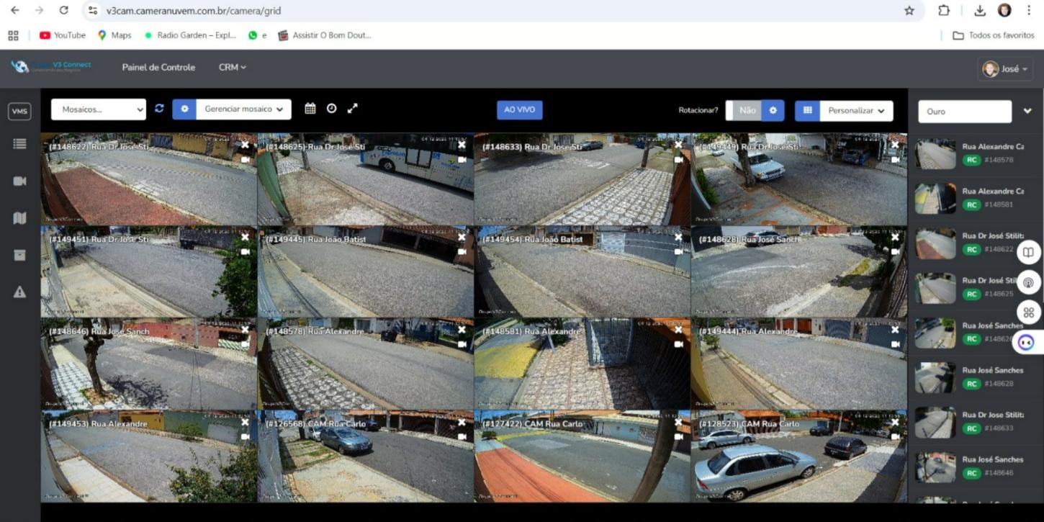Go to Painel de Controle
The height and width of the screenshot is (522, 1044).
(158, 67)
